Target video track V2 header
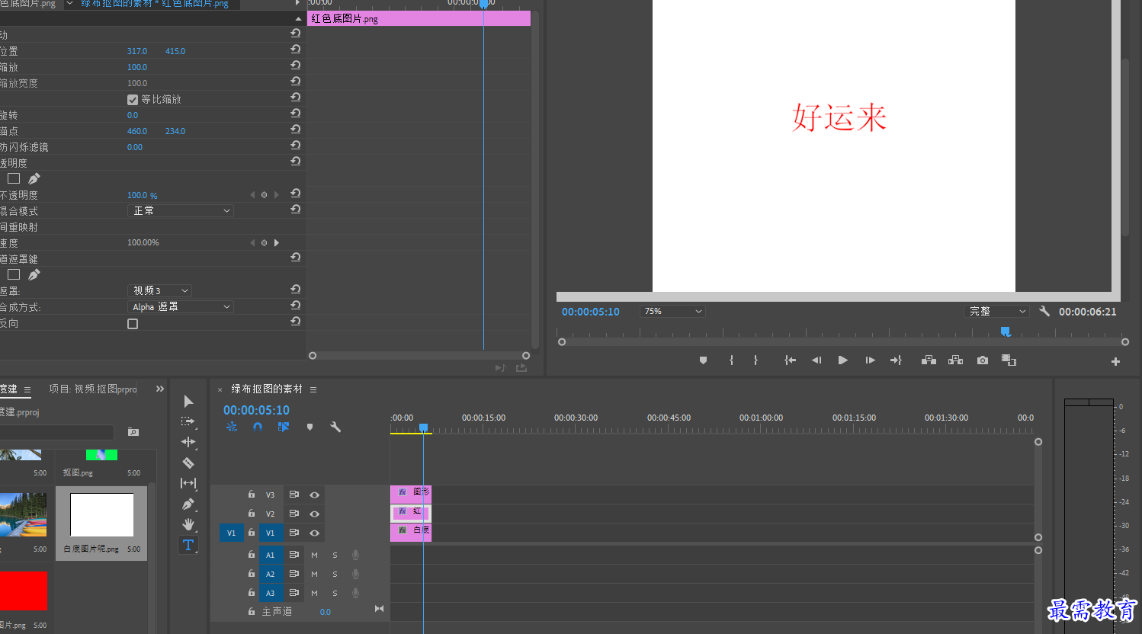This screenshot has height=634, width=1142. (270, 514)
